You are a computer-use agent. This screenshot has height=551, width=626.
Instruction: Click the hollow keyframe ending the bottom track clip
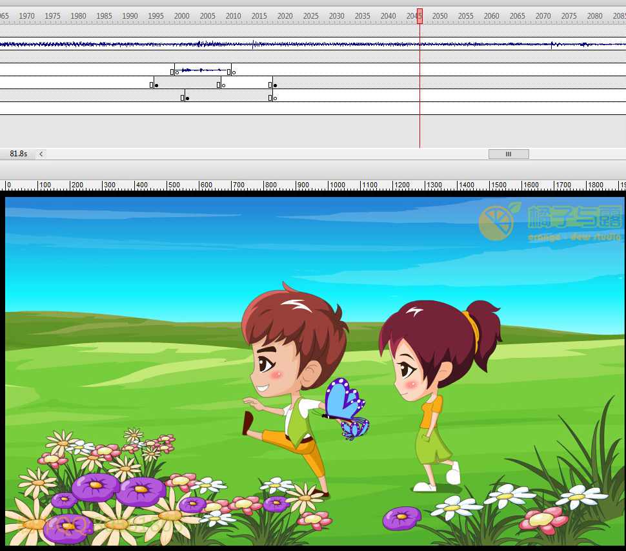(x=275, y=97)
